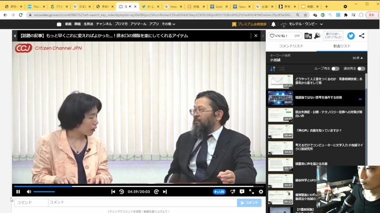Viewport: 380px width, 213px height.
Task: Toggle the 連続再生 switch
Action: pos(361,69)
